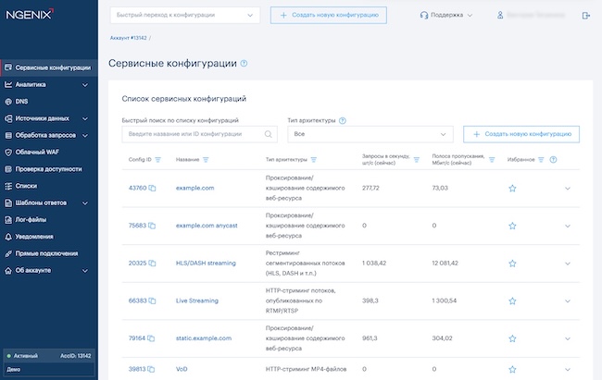Open Списки sidebar section
Screen dimensions: 602x380
[49, 186]
